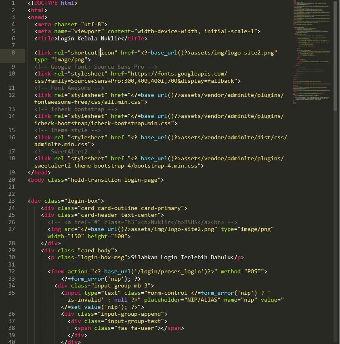Viewport: 340px width, 344px height.
Task: Click the "shortcut icon" rel value
Action: [92, 52]
